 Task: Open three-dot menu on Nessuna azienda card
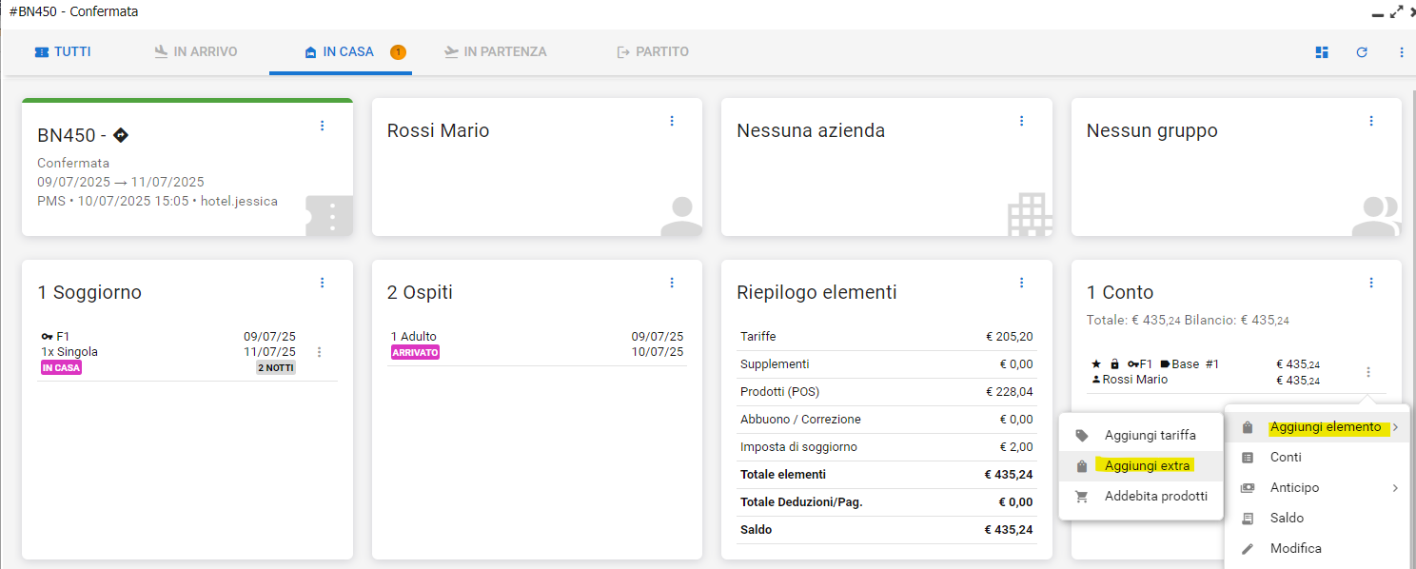[1021, 121]
